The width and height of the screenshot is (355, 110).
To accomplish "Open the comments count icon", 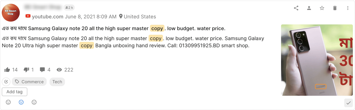I will pos(42,70).
